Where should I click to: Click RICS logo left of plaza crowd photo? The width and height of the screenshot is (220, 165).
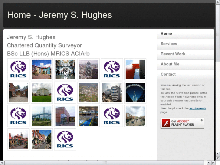[112, 116]
